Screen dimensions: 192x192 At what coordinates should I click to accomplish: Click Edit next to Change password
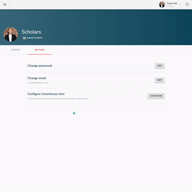tap(160, 66)
